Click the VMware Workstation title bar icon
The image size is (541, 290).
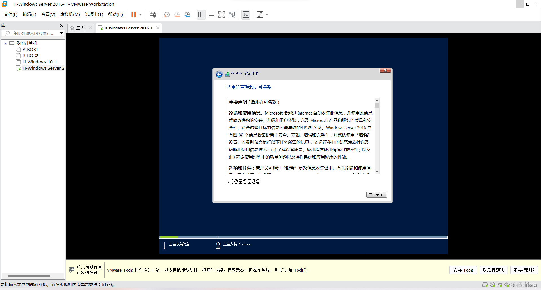tap(5, 4)
